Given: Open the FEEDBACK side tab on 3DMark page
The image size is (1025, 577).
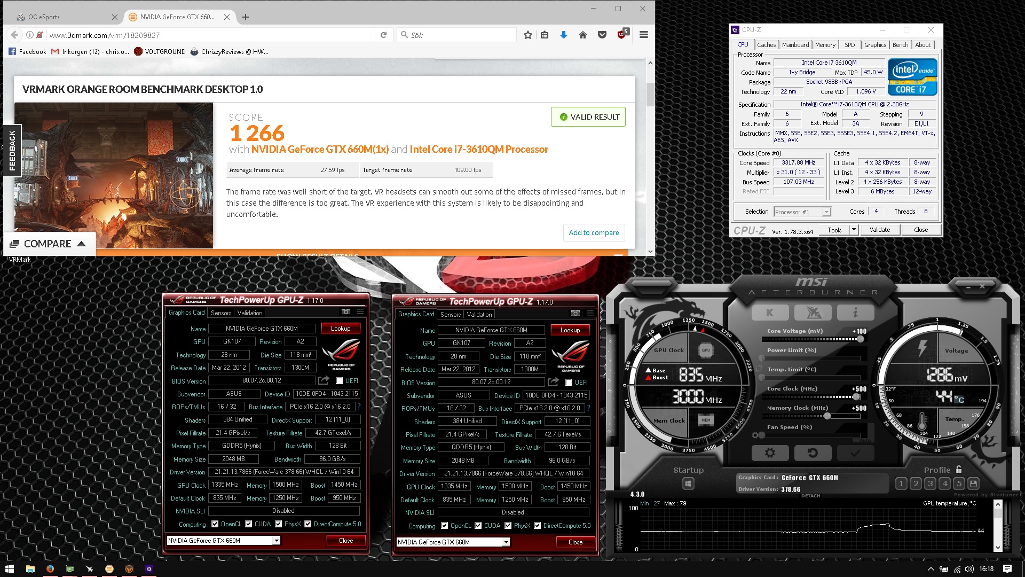Looking at the screenshot, I should click(12, 151).
